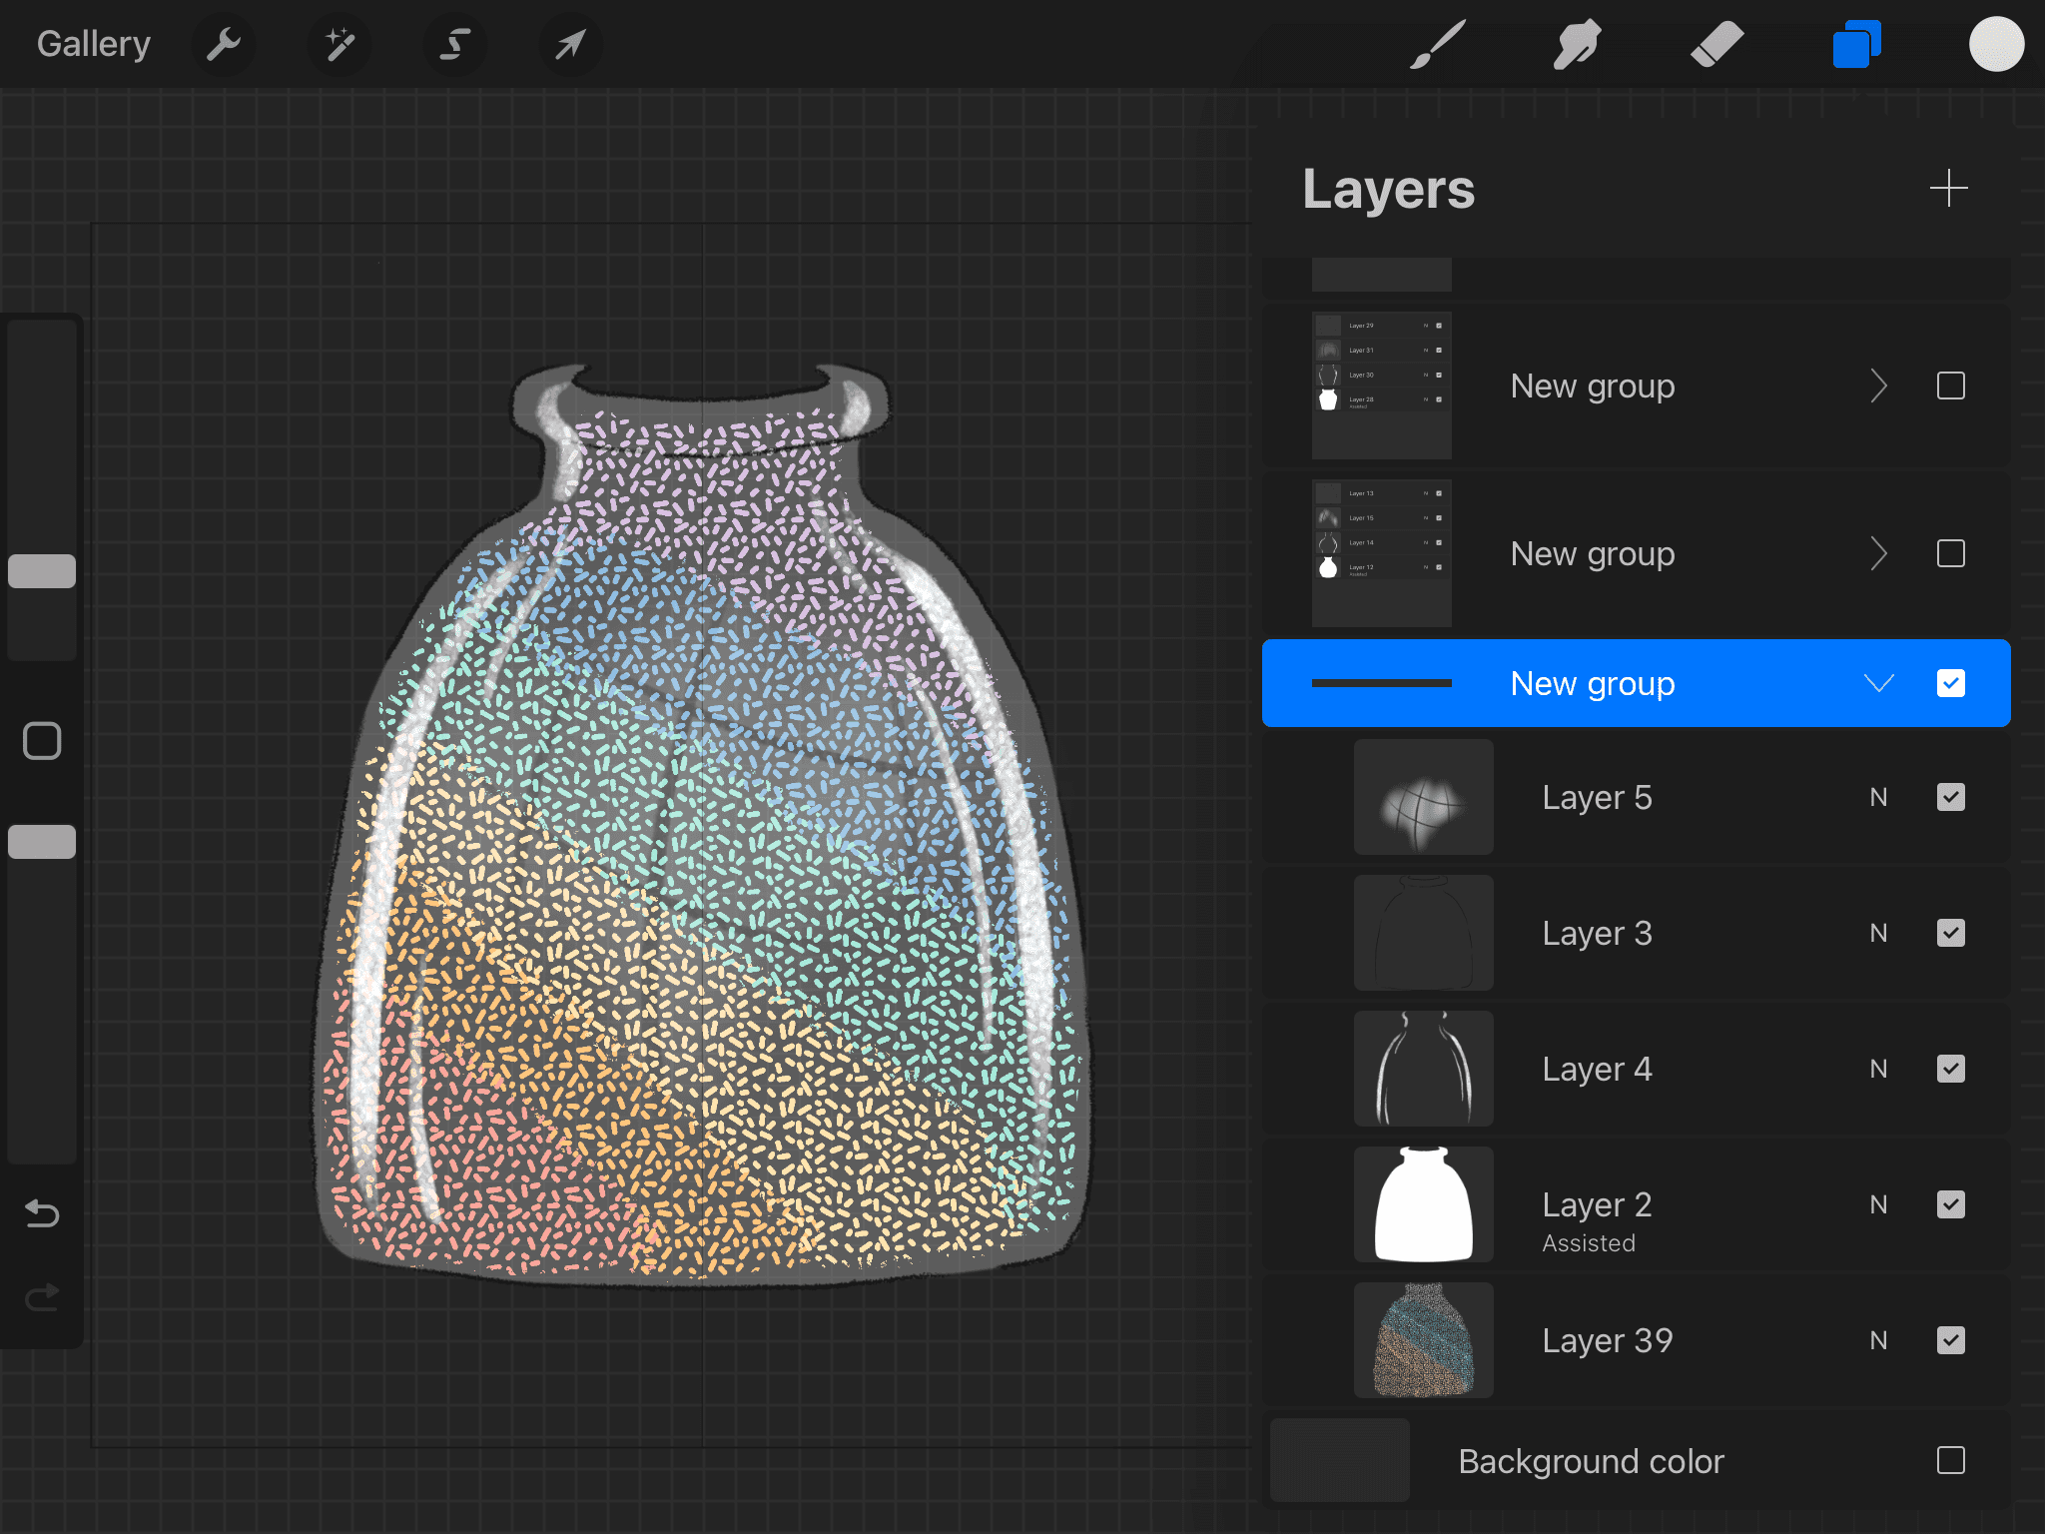Screen dimensions: 2045x1534
Task: Hide Layer 5 visibility checkbox
Action: (1950, 797)
